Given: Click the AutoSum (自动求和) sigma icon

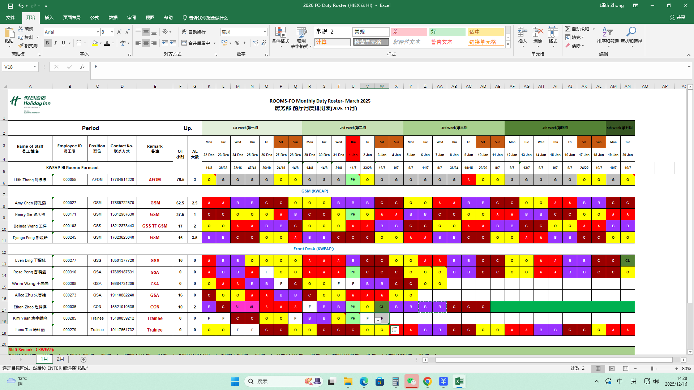Looking at the screenshot, I should (x=568, y=29).
